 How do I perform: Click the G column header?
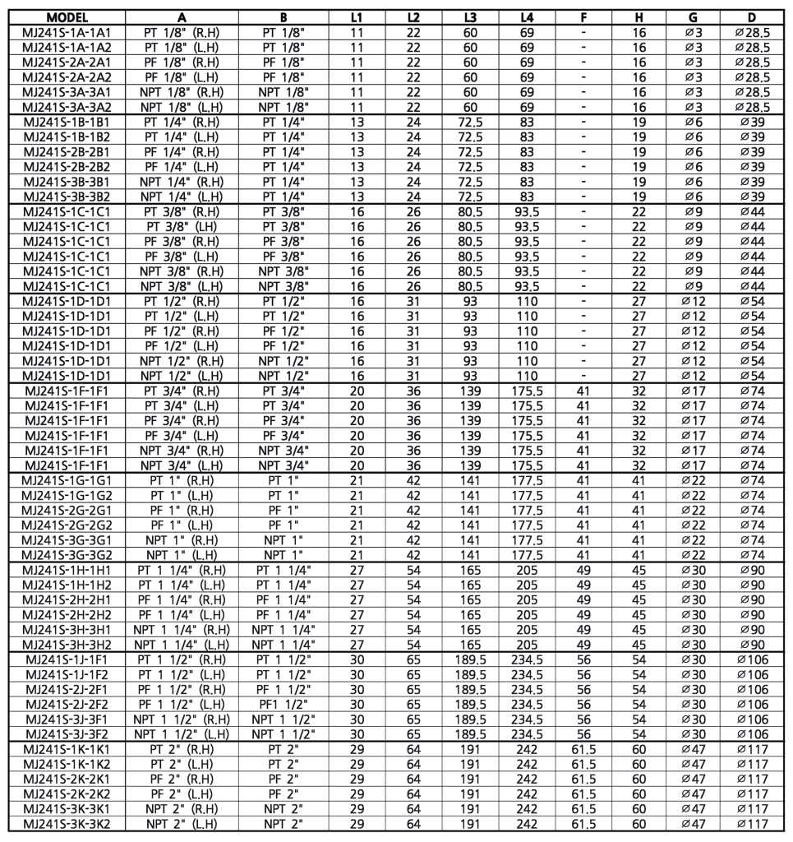click(x=694, y=18)
